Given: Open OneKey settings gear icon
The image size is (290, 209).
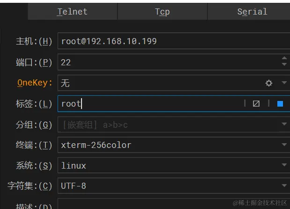Looking at the screenshot, I should pos(268,83).
